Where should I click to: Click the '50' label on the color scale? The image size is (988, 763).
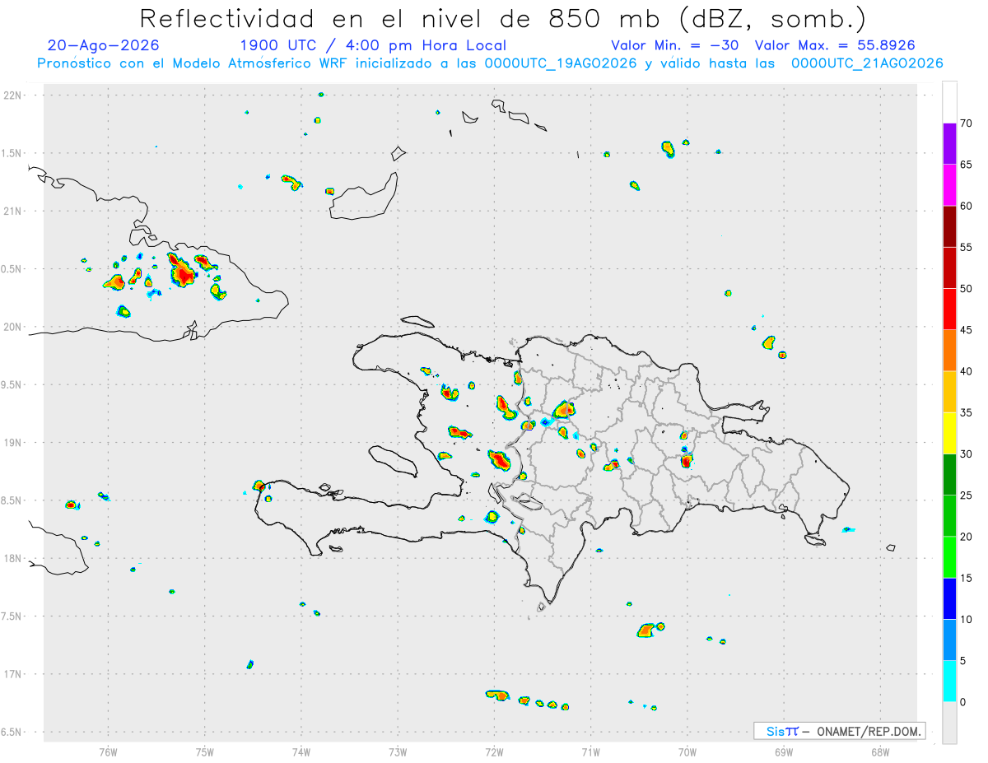coord(965,289)
